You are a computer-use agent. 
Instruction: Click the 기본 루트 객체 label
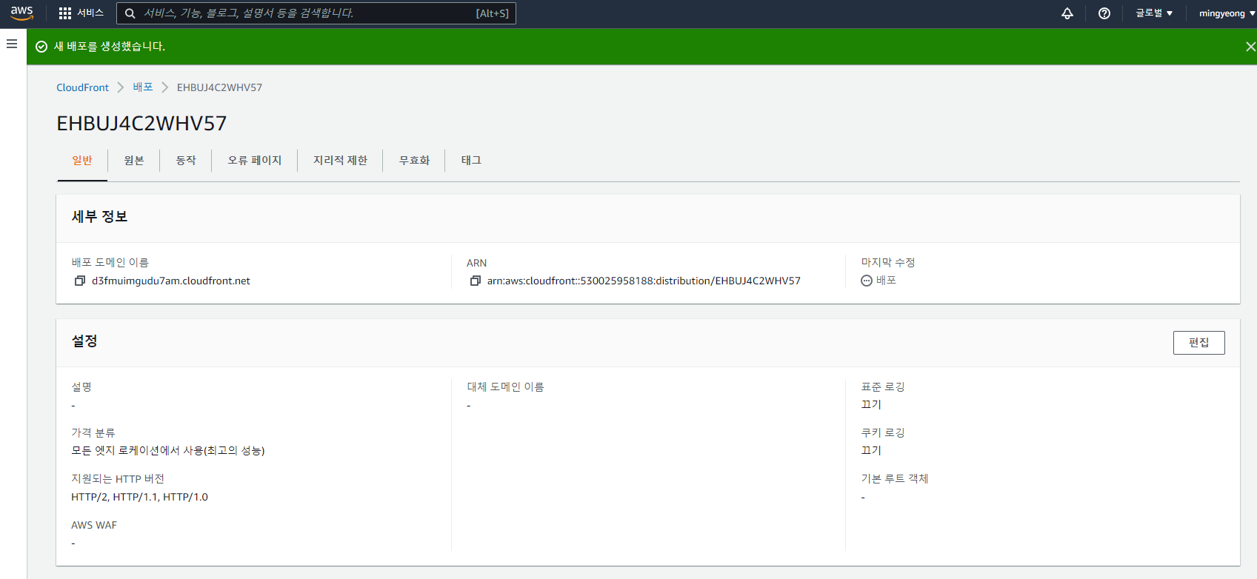point(894,479)
